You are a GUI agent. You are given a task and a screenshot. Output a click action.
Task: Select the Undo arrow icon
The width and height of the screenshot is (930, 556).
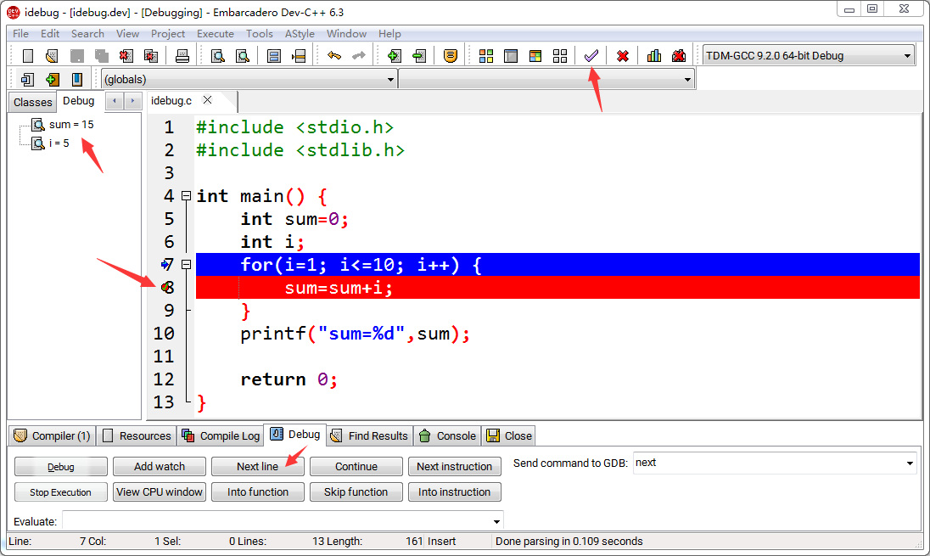(x=332, y=55)
